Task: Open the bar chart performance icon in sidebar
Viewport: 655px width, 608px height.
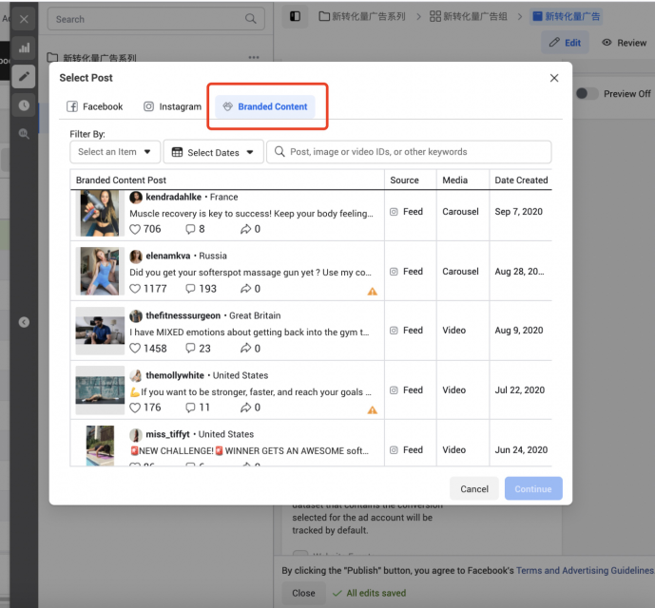Action: pos(24,47)
